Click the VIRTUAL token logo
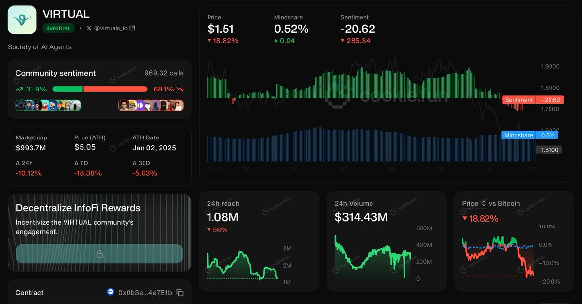582x304 pixels. [x=22, y=20]
